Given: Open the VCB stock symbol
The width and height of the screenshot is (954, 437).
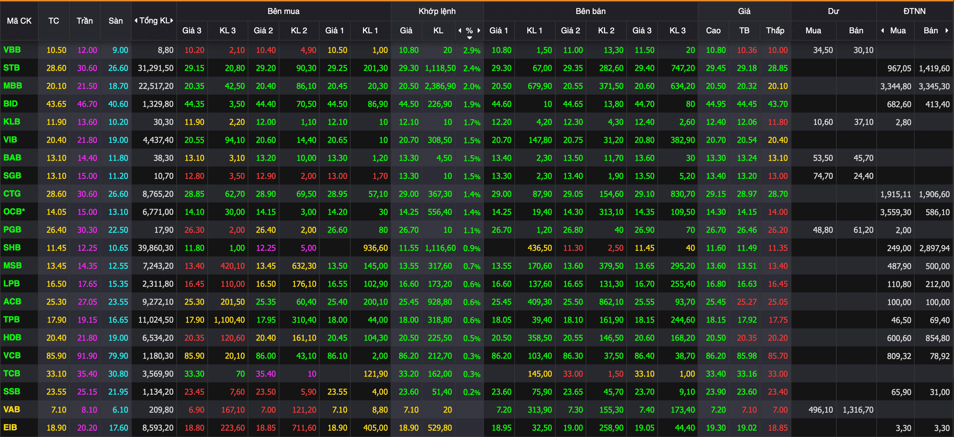Looking at the screenshot, I should (12, 355).
